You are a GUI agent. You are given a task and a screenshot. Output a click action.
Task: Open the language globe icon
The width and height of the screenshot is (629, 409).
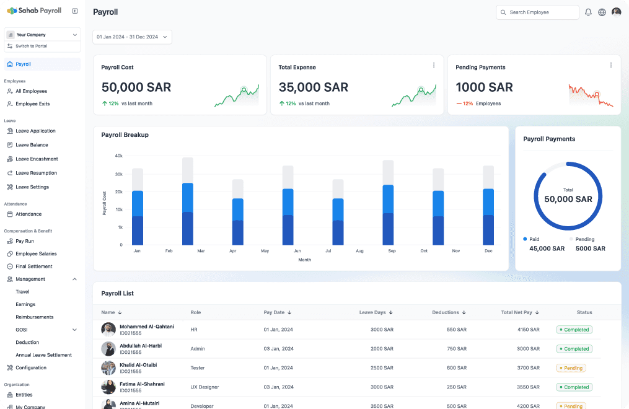pyautogui.click(x=602, y=12)
